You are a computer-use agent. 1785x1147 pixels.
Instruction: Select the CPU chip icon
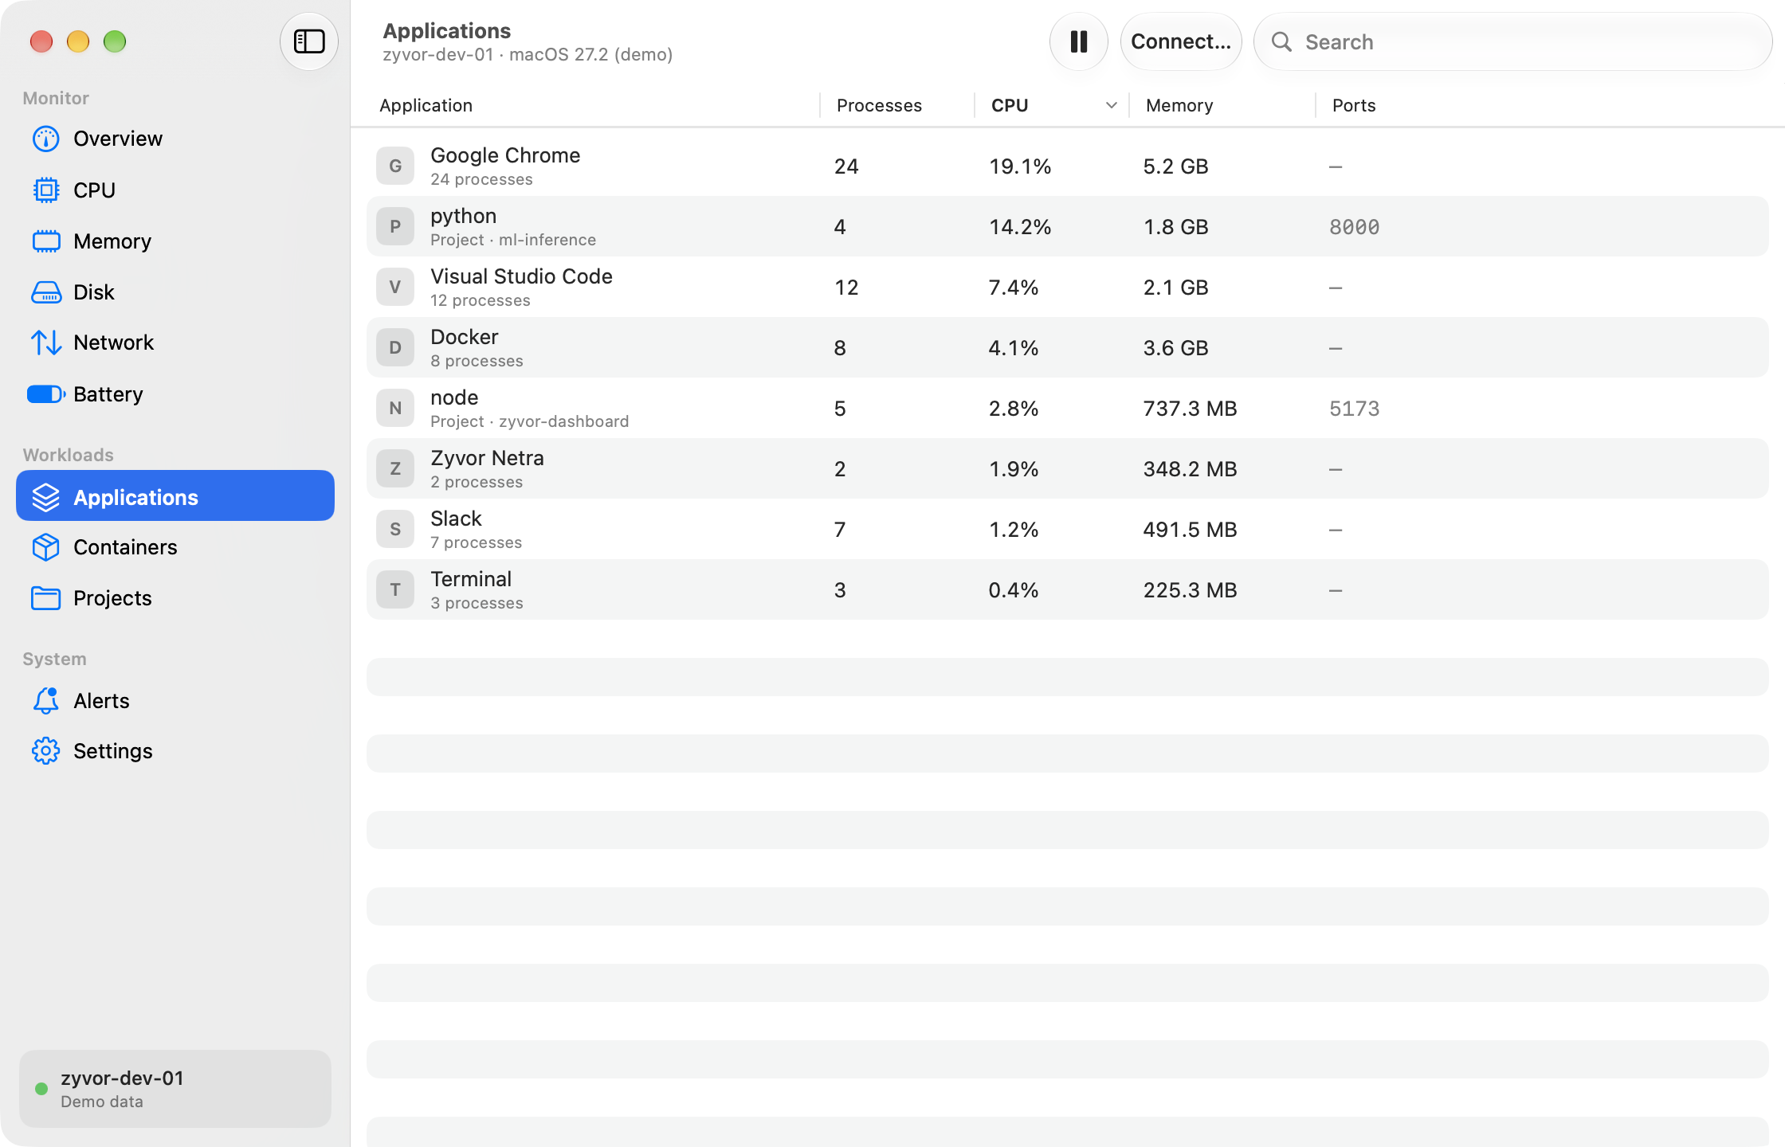point(46,190)
